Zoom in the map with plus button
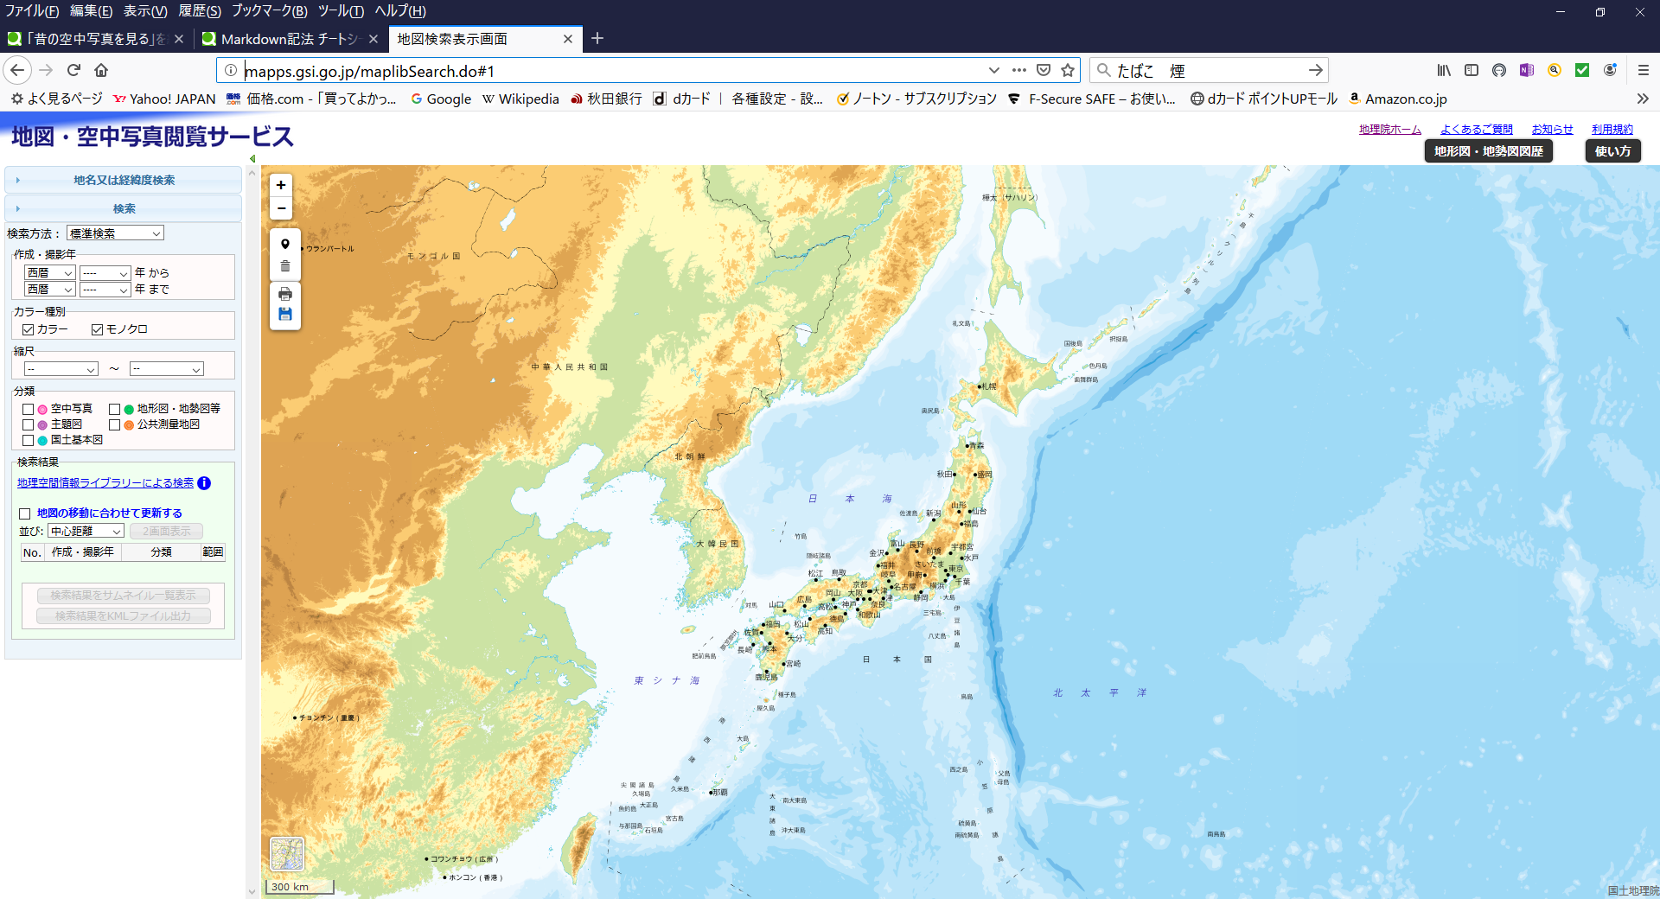This screenshot has height=899, width=1660. pos(281,185)
